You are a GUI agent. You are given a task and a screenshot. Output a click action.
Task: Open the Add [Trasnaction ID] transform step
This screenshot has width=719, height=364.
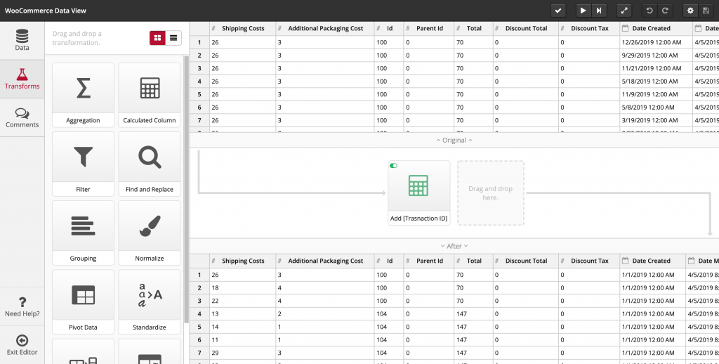(418, 193)
